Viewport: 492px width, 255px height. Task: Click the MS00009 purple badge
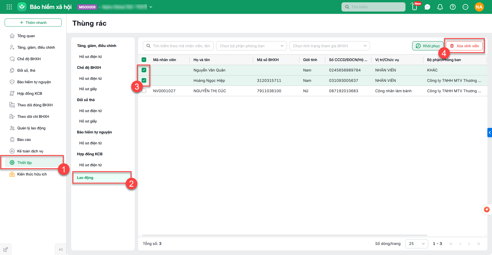(x=87, y=7)
